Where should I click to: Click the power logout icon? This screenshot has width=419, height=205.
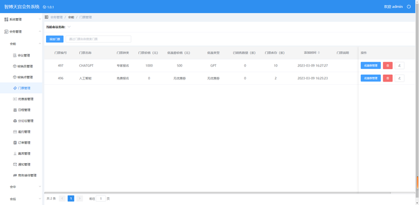[x=409, y=7]
